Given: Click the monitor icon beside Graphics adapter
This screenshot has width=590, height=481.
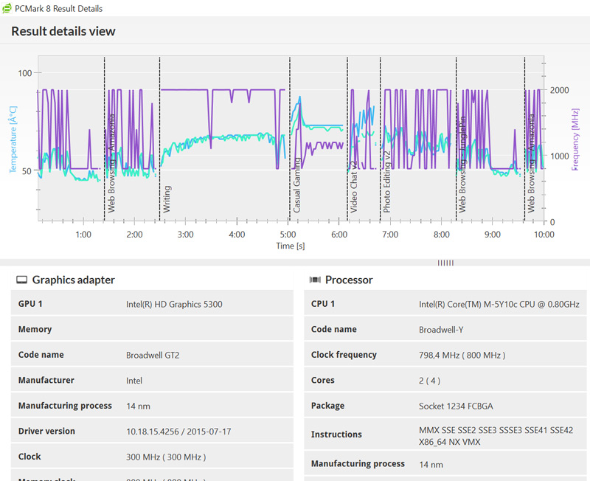Looking at the screenshot, I should point(22,280).
